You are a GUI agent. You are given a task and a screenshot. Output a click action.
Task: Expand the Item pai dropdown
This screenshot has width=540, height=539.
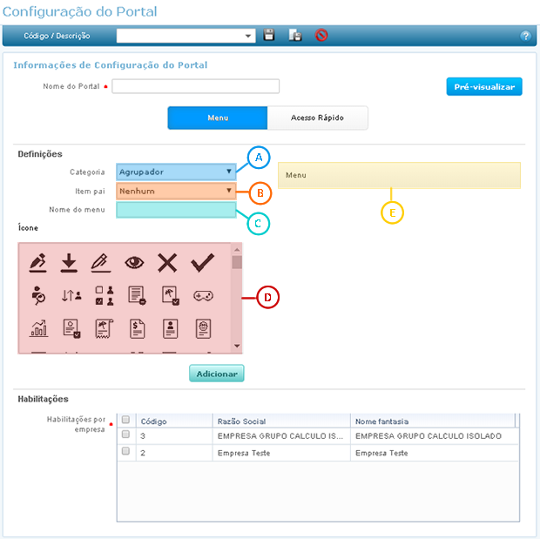176,190
